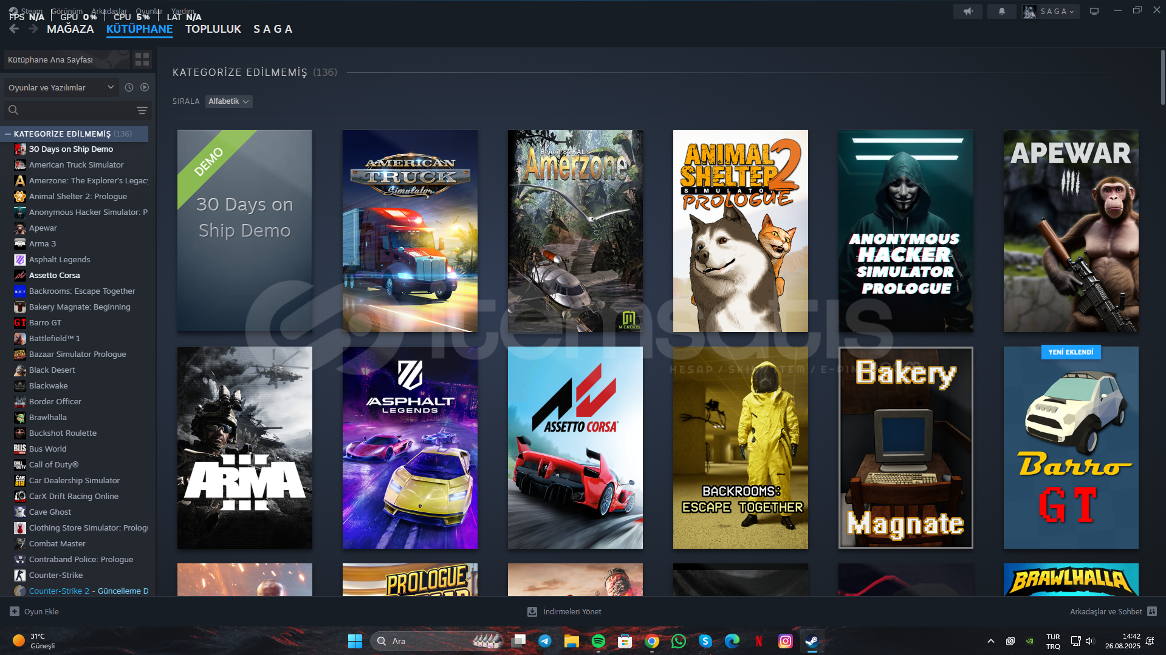Image resolution: width=1166 pixels, height=655 pixels.
Task: Click the Windows Start button
Action: [355, 641]
